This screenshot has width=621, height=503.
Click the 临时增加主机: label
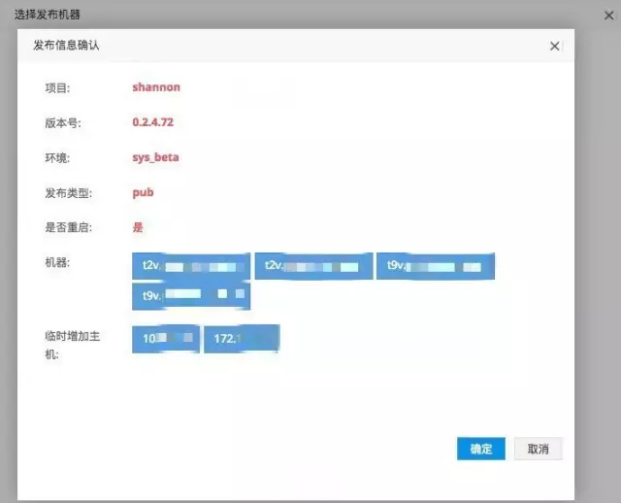(73, 345)
